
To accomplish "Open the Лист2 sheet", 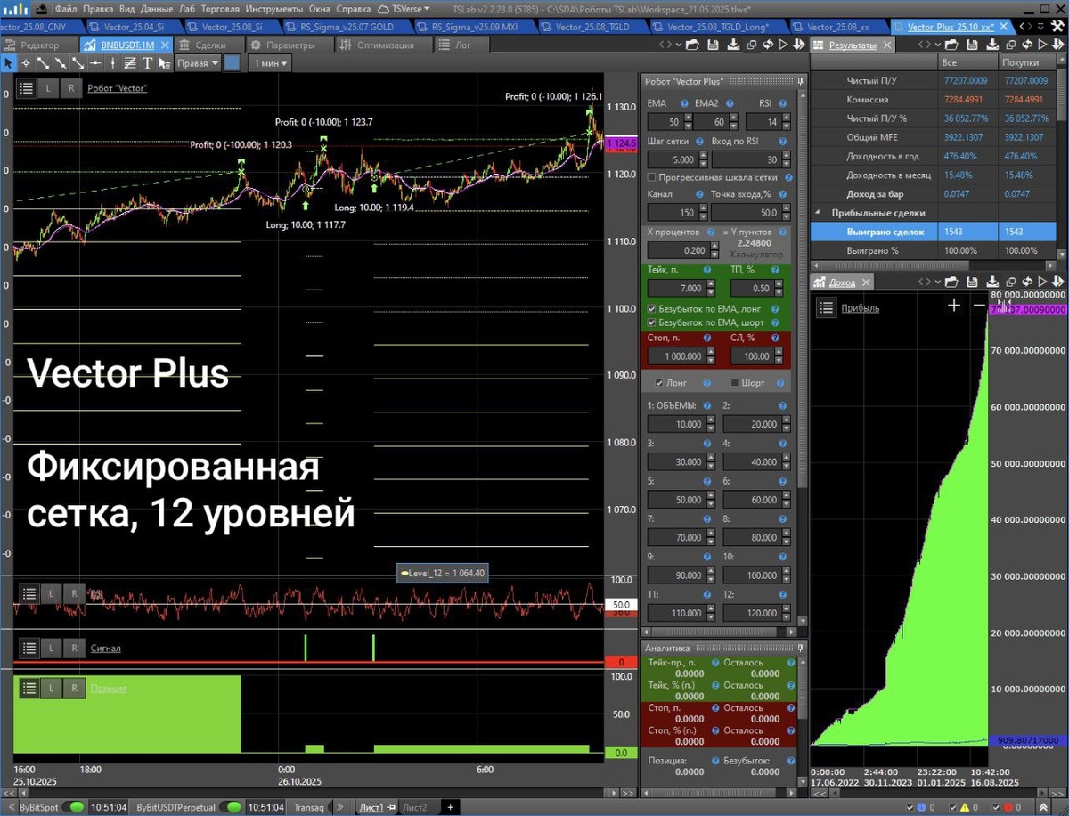I will point(416,807).
